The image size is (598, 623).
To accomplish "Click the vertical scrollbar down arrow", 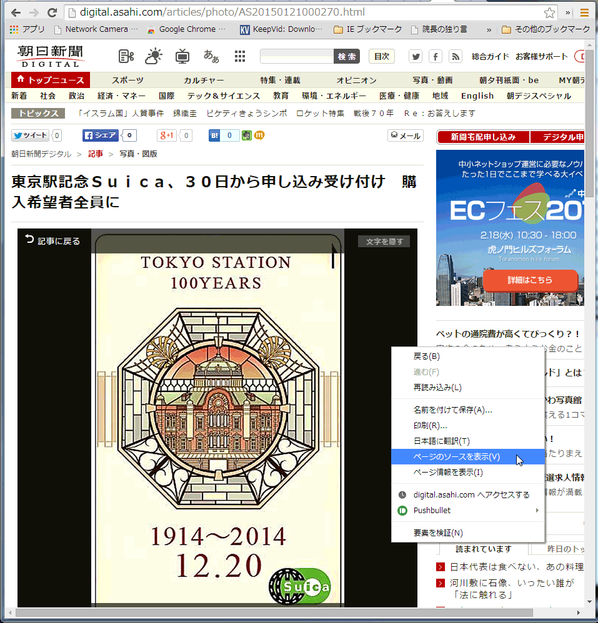I will [x=589, y=602].
